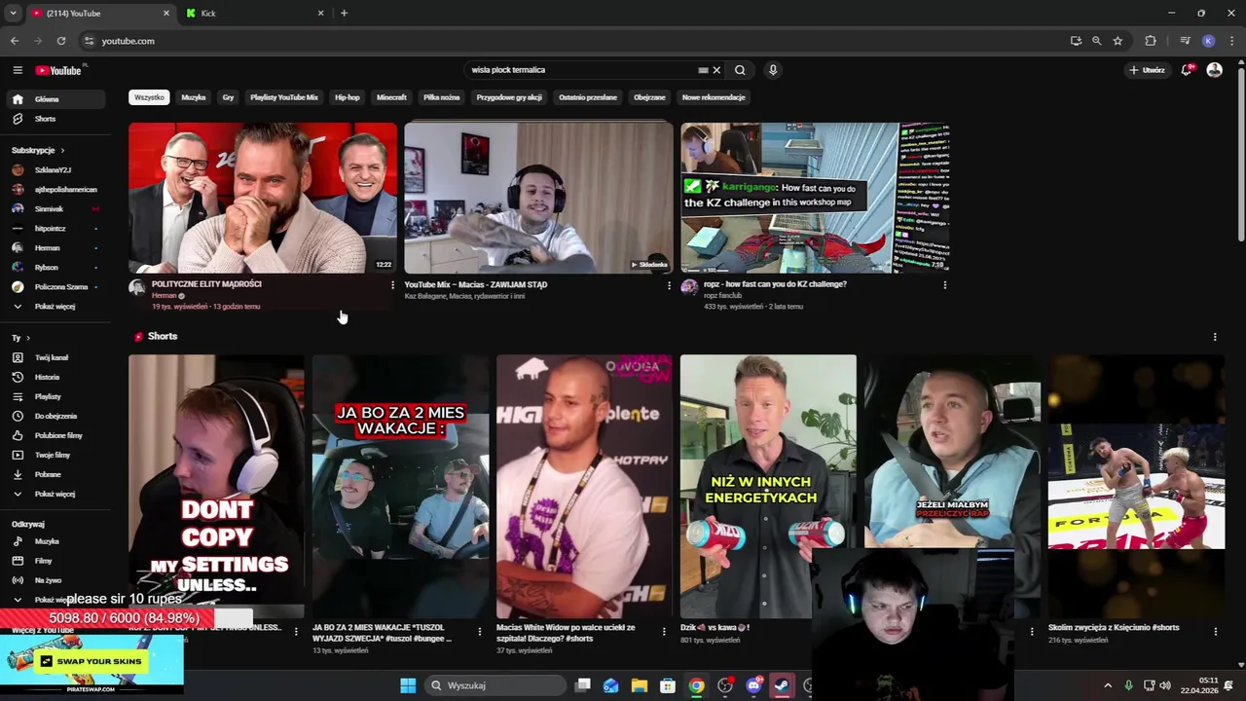Open Muzyka under Odkrywaj
This screenshot has width=1246, height=701.
56,541
